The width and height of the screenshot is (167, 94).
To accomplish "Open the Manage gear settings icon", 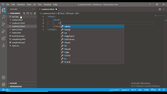I will tap(3, 85).
